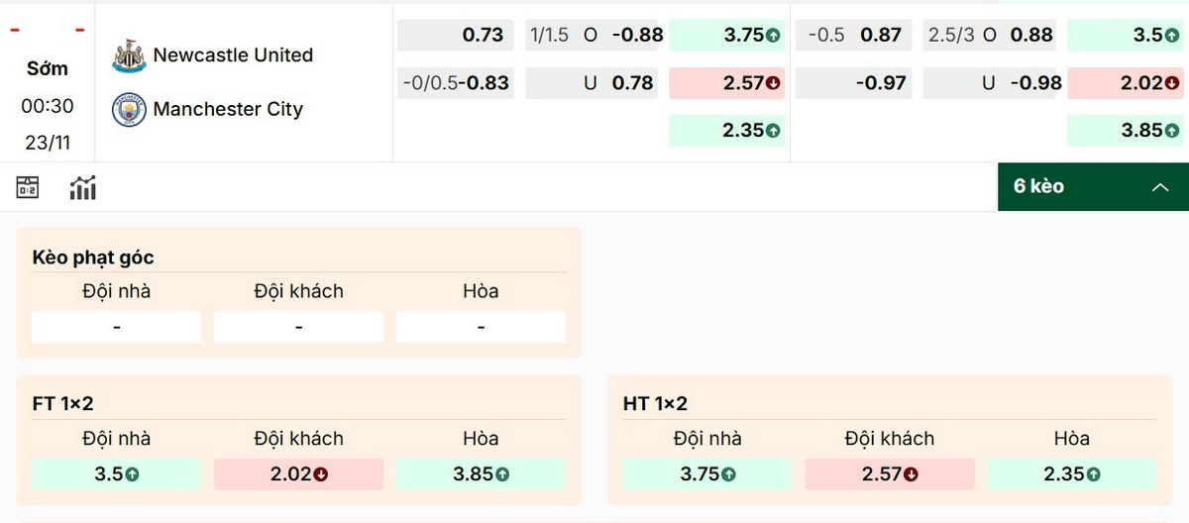Open the Newcastle United team name link
Image resolution: width=1189 pixels, height=523 pixels.
[233, 55]
